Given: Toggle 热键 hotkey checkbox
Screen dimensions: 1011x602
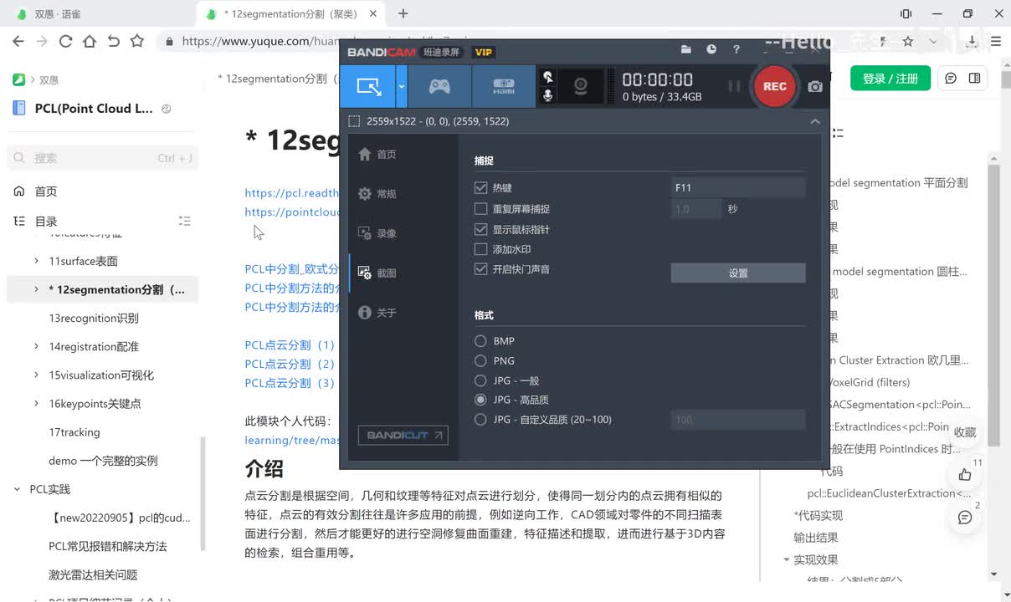Looking at the screenshot, I should [480, 188].
